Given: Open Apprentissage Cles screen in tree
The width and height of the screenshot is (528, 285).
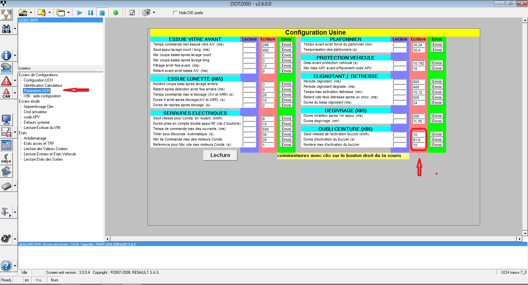Looking at the screenshot, I should [39, 107].
